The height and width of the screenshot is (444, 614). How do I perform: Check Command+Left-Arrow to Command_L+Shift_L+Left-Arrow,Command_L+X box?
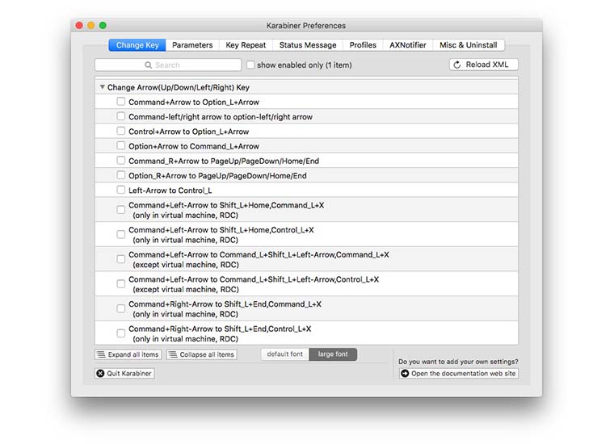coord(121,259)
